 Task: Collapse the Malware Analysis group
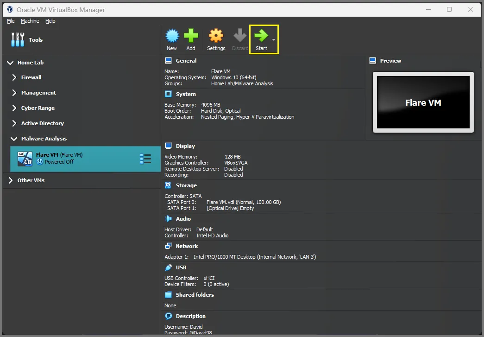(14, 139)
